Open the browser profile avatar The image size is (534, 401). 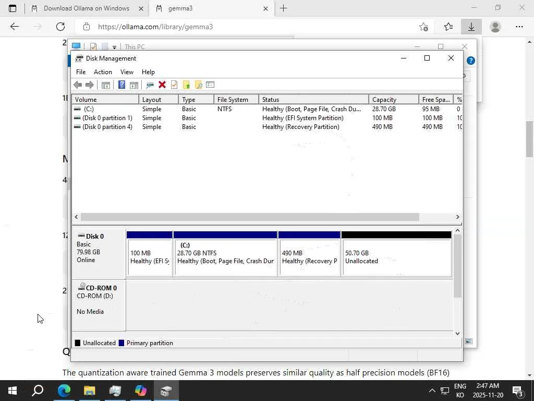(495, 27)
